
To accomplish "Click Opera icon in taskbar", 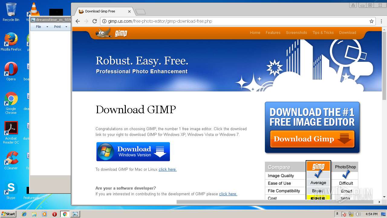I will coord(54,214).
